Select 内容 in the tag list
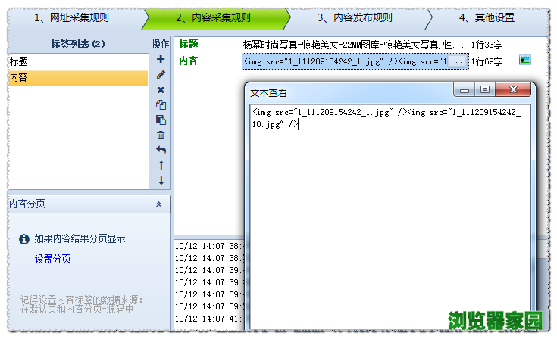 tap(76, 77)
